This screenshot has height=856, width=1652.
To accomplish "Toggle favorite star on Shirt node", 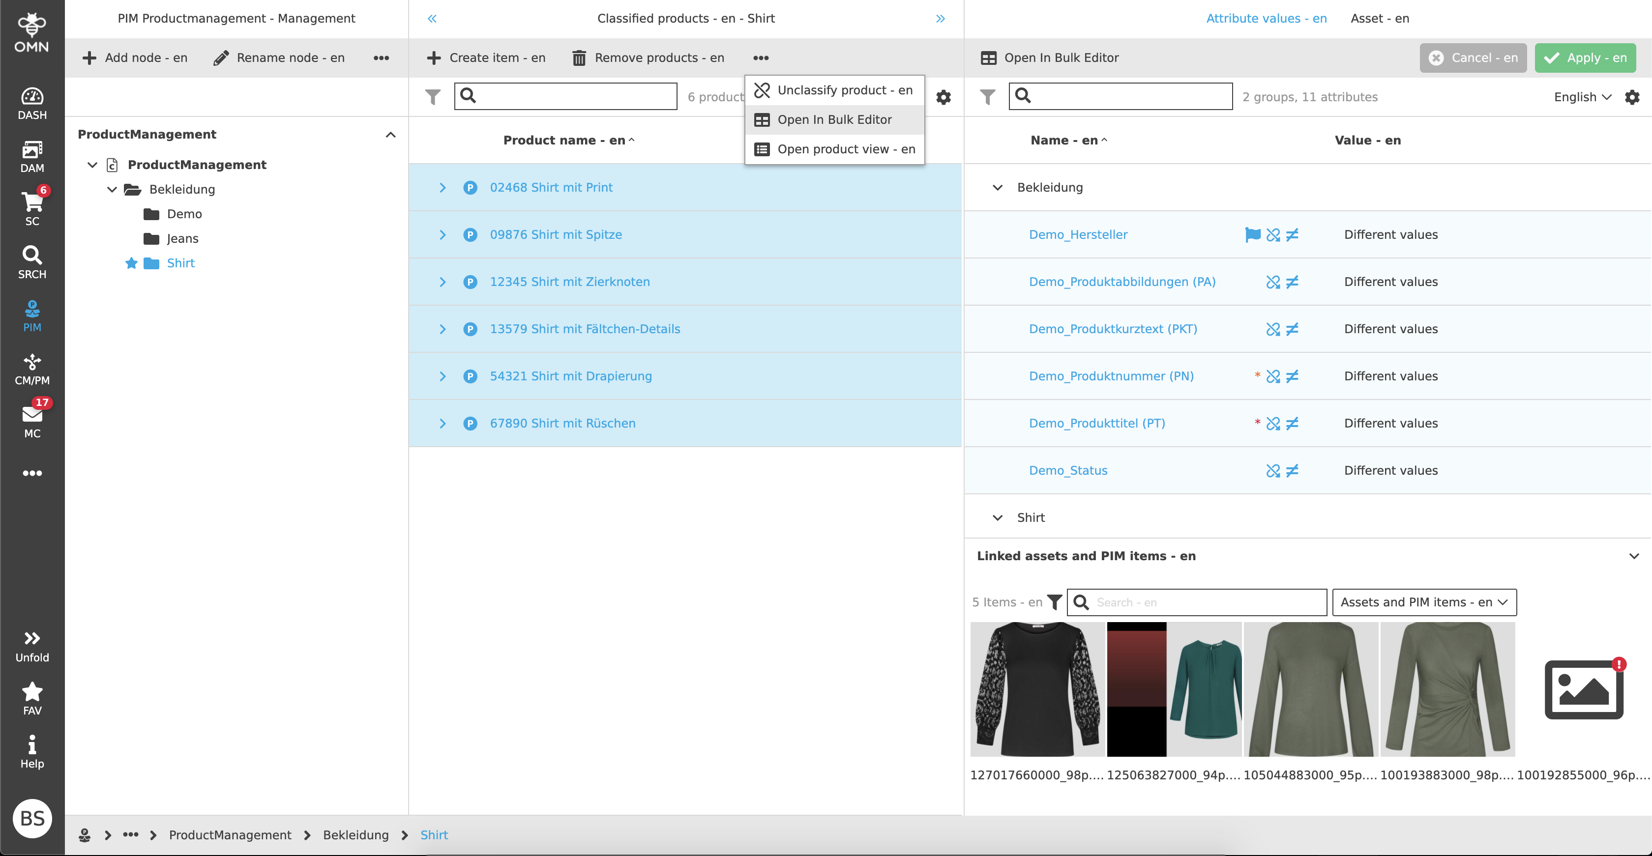I will pyautogui.click(x=131, y=263).
